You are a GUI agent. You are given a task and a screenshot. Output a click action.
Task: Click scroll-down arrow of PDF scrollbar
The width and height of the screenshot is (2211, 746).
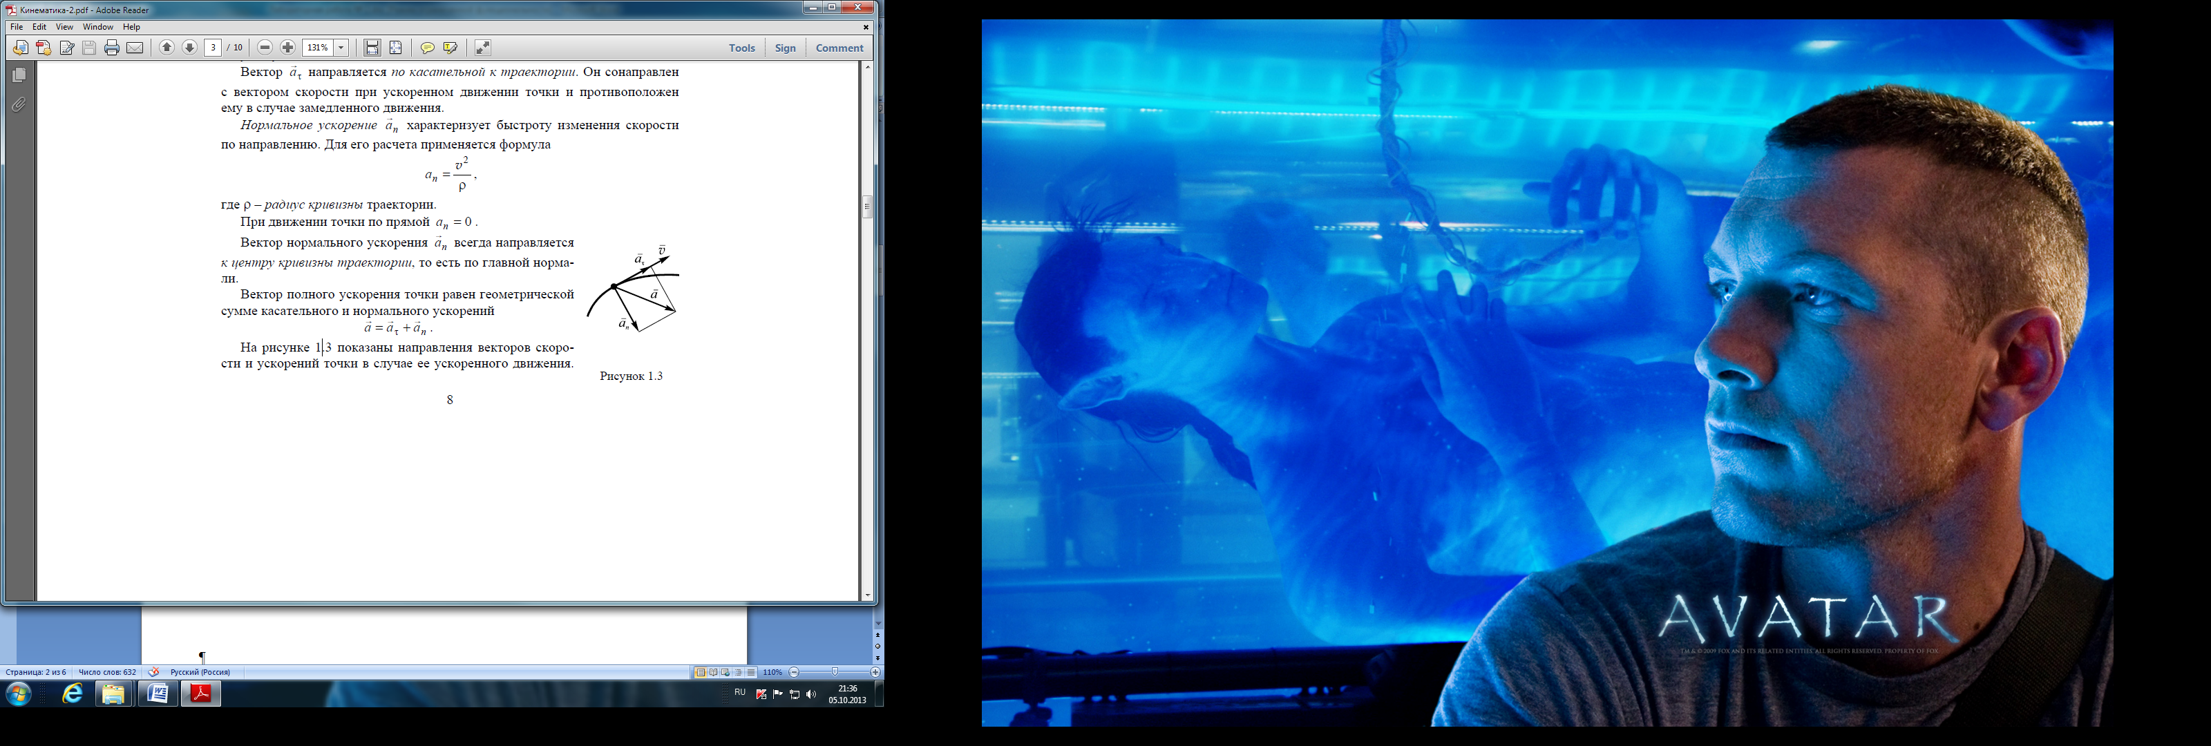pyautogui.click(x=868, y=595)
